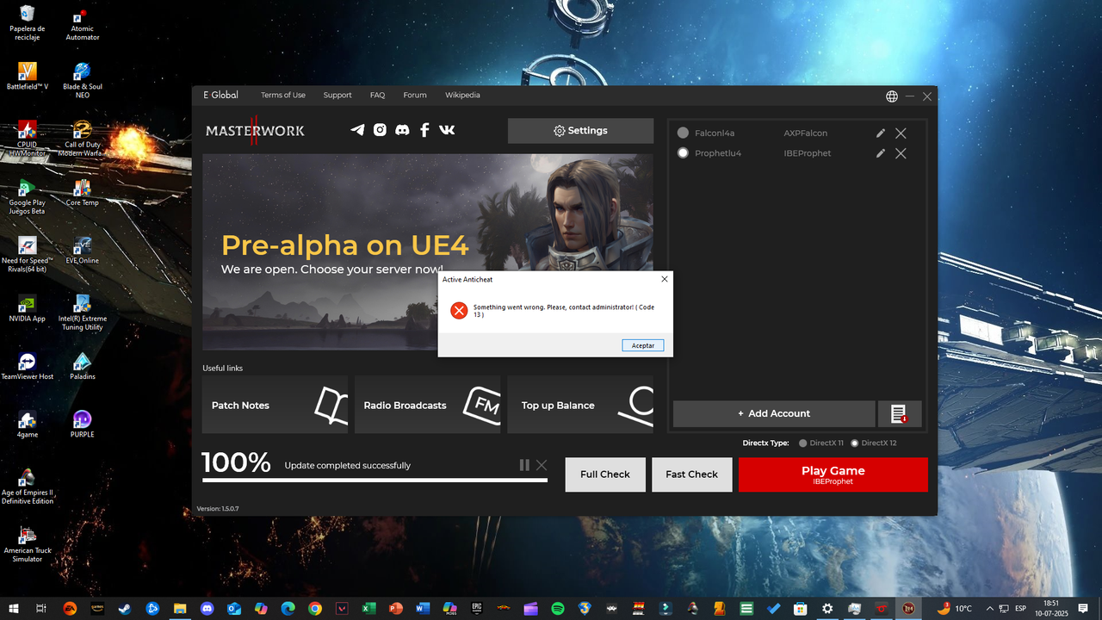Run the Fast Check button
This screenshot has height=620, width=1102.
(692, 474)
